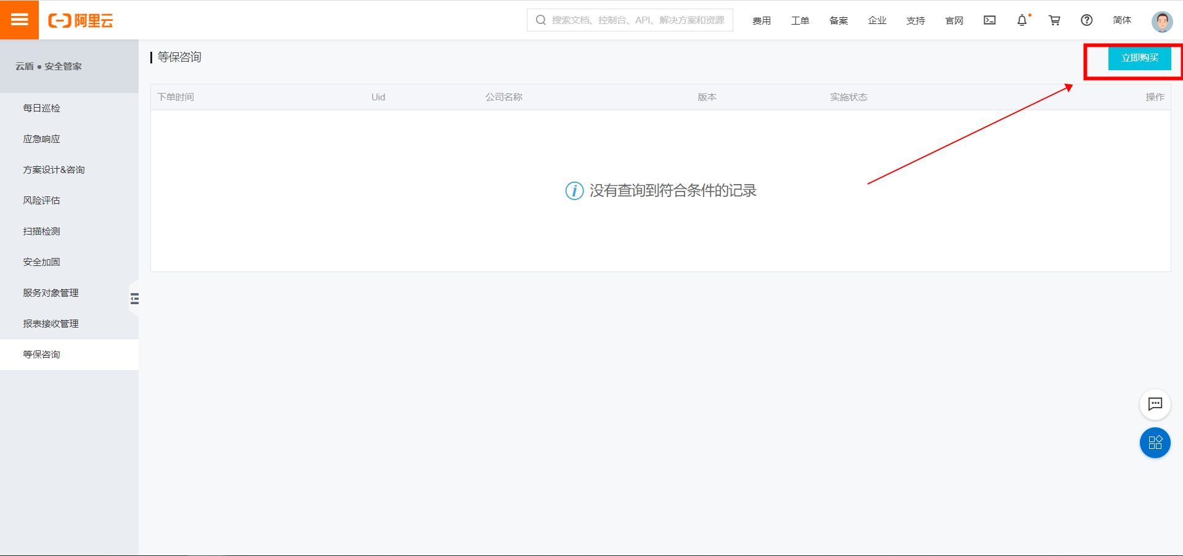Image resolution: width=1183 pixels, height=556 pixels.
Task: Switch language via 简体
Action: point(1122,20)
